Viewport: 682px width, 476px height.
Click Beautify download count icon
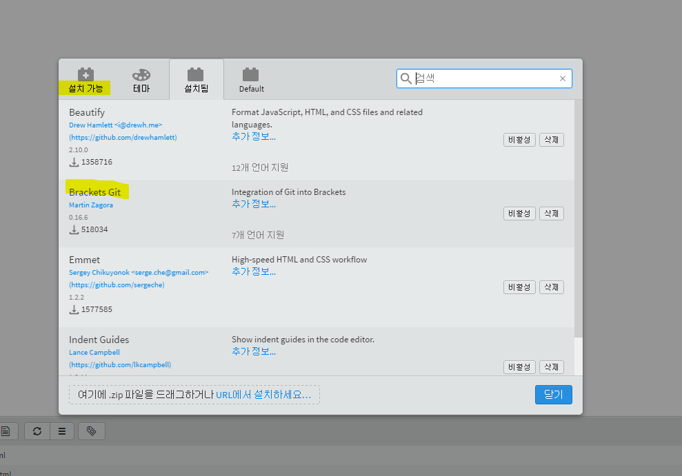tap(74, 162)
